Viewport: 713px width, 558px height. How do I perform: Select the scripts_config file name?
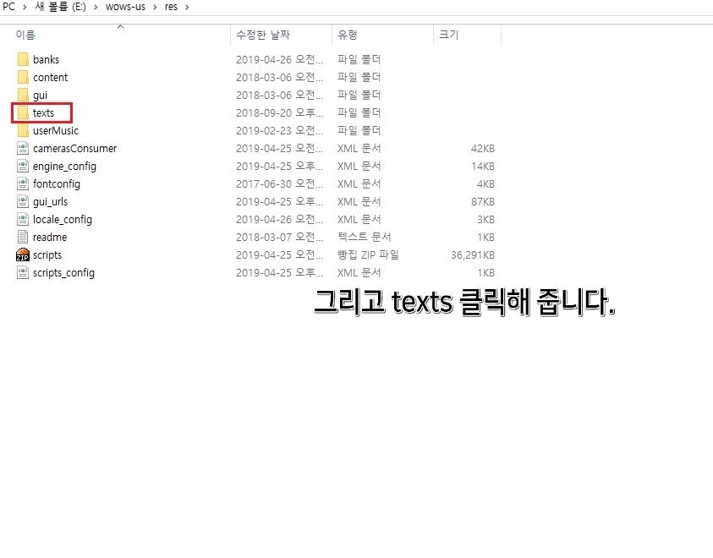(x=63, y=272)
